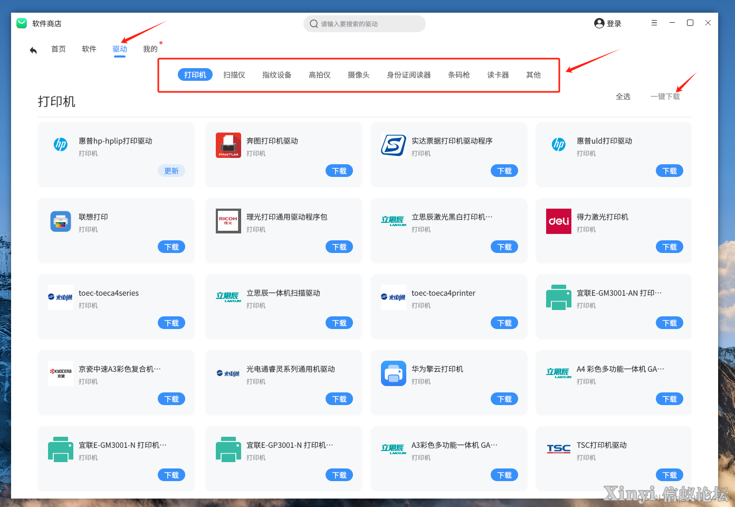
Task: Focus the driver search input field
Action: point(365,24)
